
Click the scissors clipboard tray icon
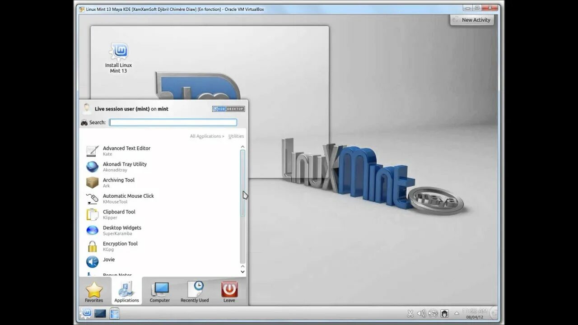[x=410, y=313]
